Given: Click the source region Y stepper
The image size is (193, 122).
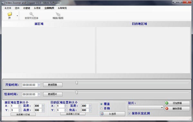Looking at the screenshot, I should coord(20,110).
